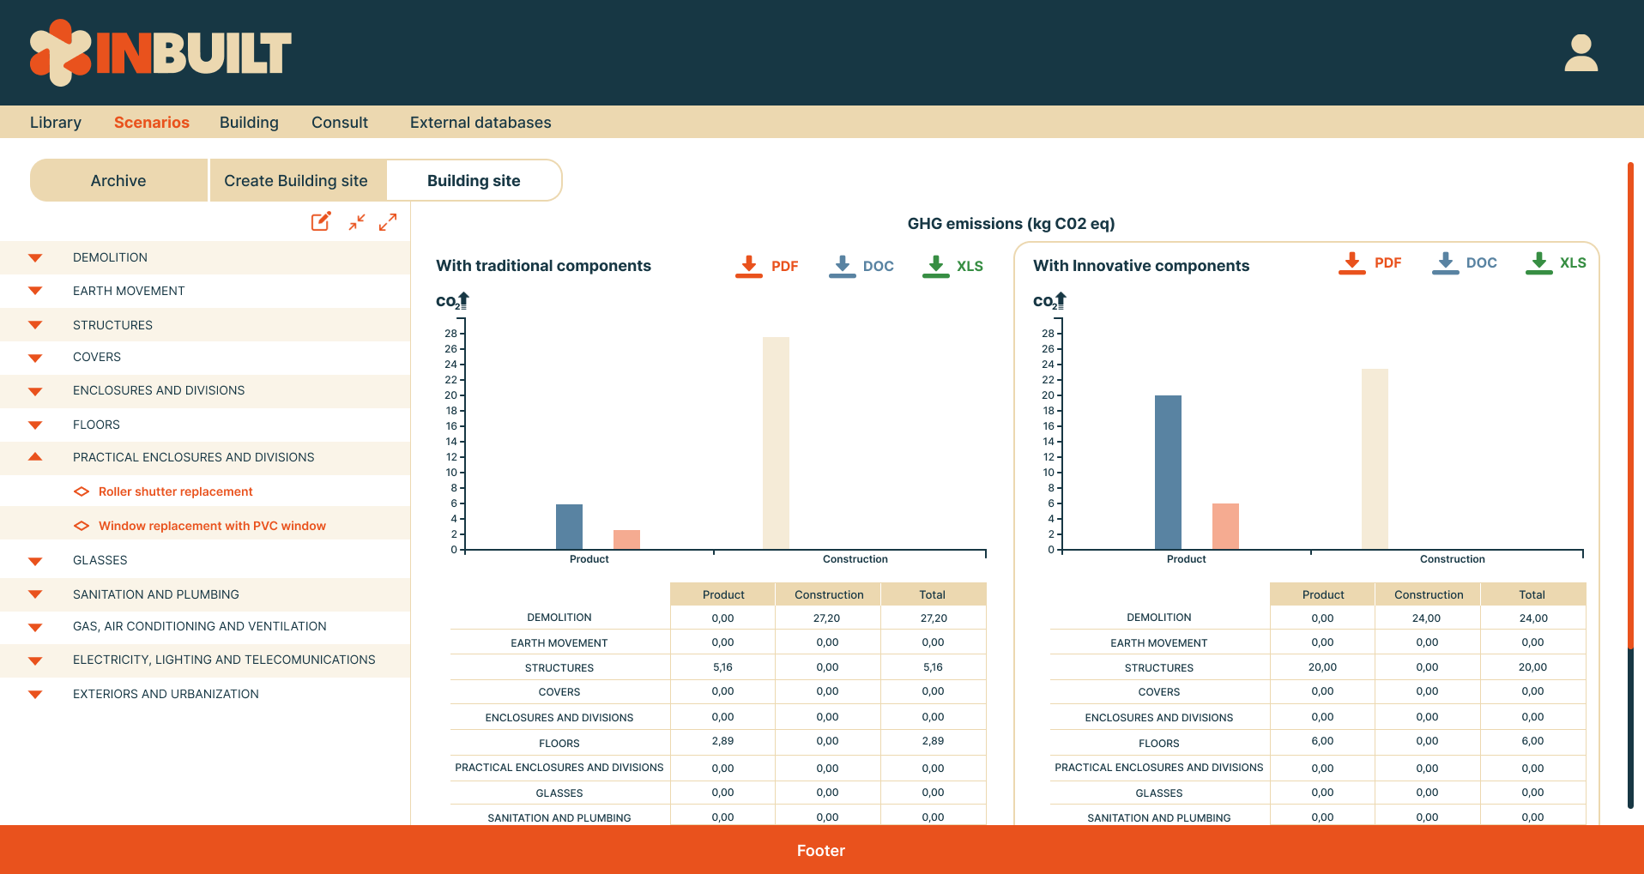Switch to the Archive tab

coord(118,180)
